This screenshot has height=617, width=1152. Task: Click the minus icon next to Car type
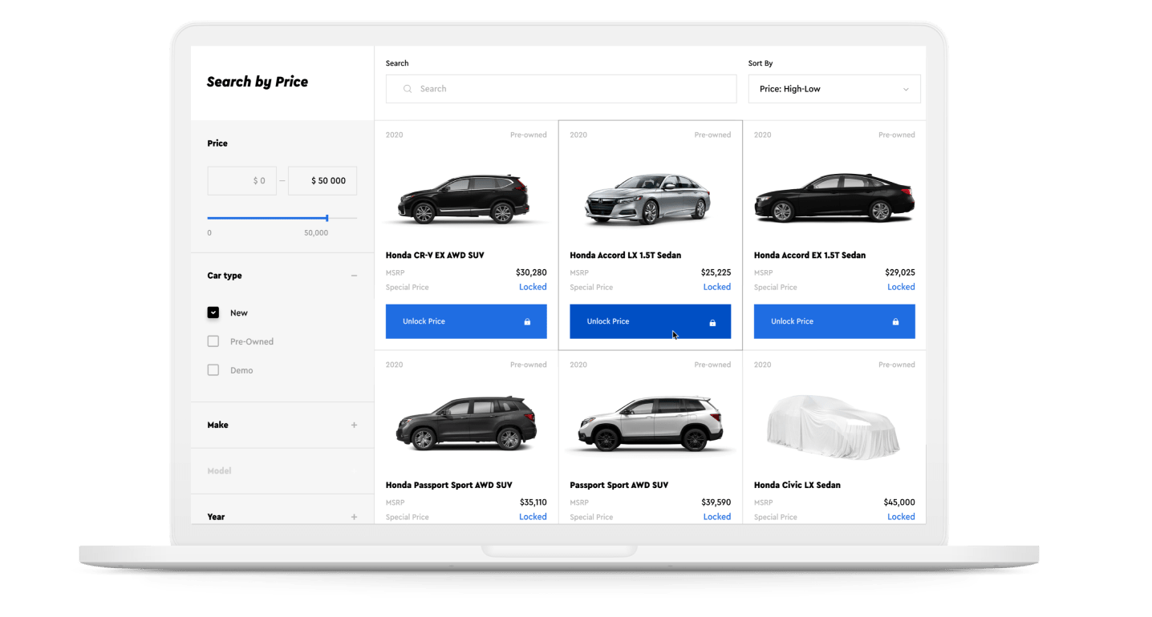[354, 276]
